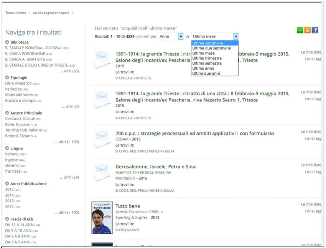Filter results by B. CIVICA PORDENONE
Viewport: 326px width, 248px height.
point(25,54)
